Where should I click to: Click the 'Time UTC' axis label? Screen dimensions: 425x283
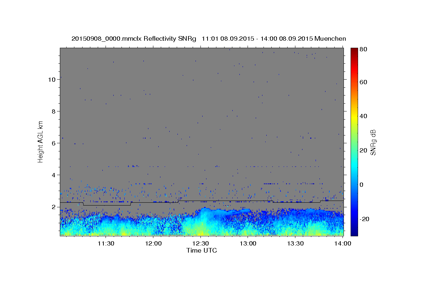coord(202,250)
